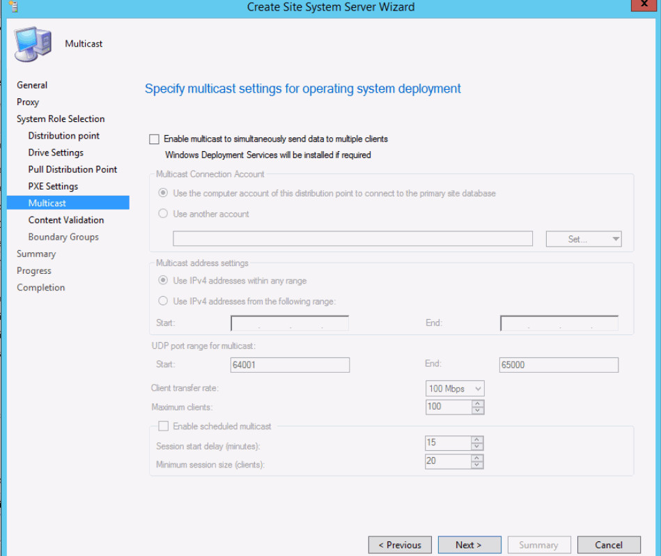Increase Minimum session size clients
The image size is (661, 556).
pos(477,458)
